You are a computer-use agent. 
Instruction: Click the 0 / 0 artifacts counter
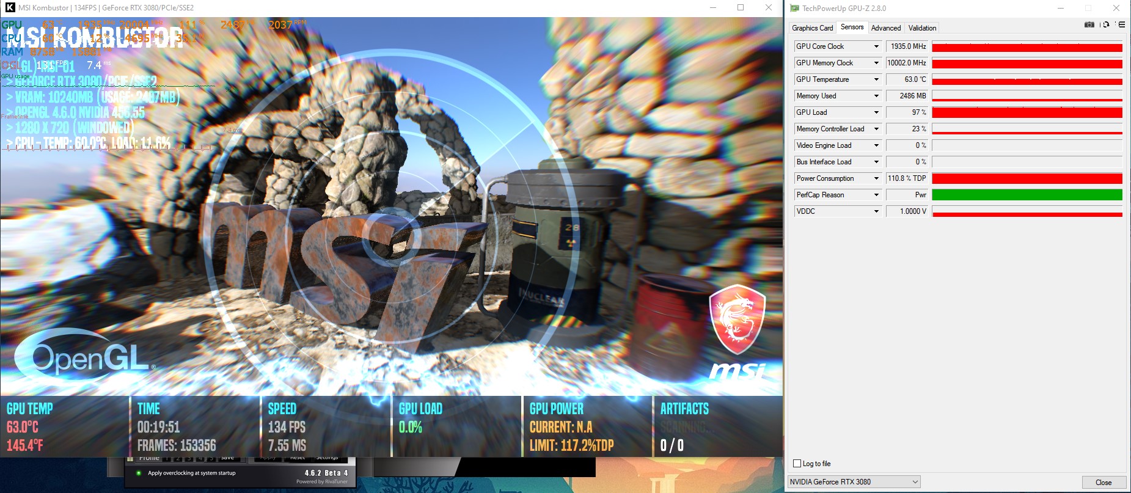click(672, 445)
